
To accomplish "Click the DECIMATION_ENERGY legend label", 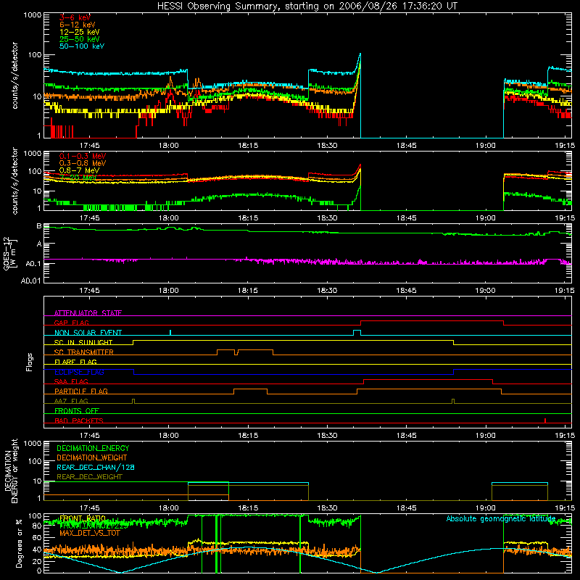I will 93,448.
